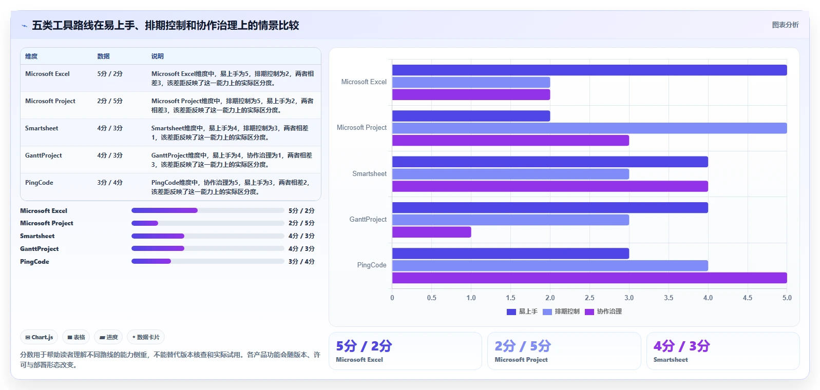
Task: Click the GanttProject 易上手 bar in chart
Action: coord(550,208)
